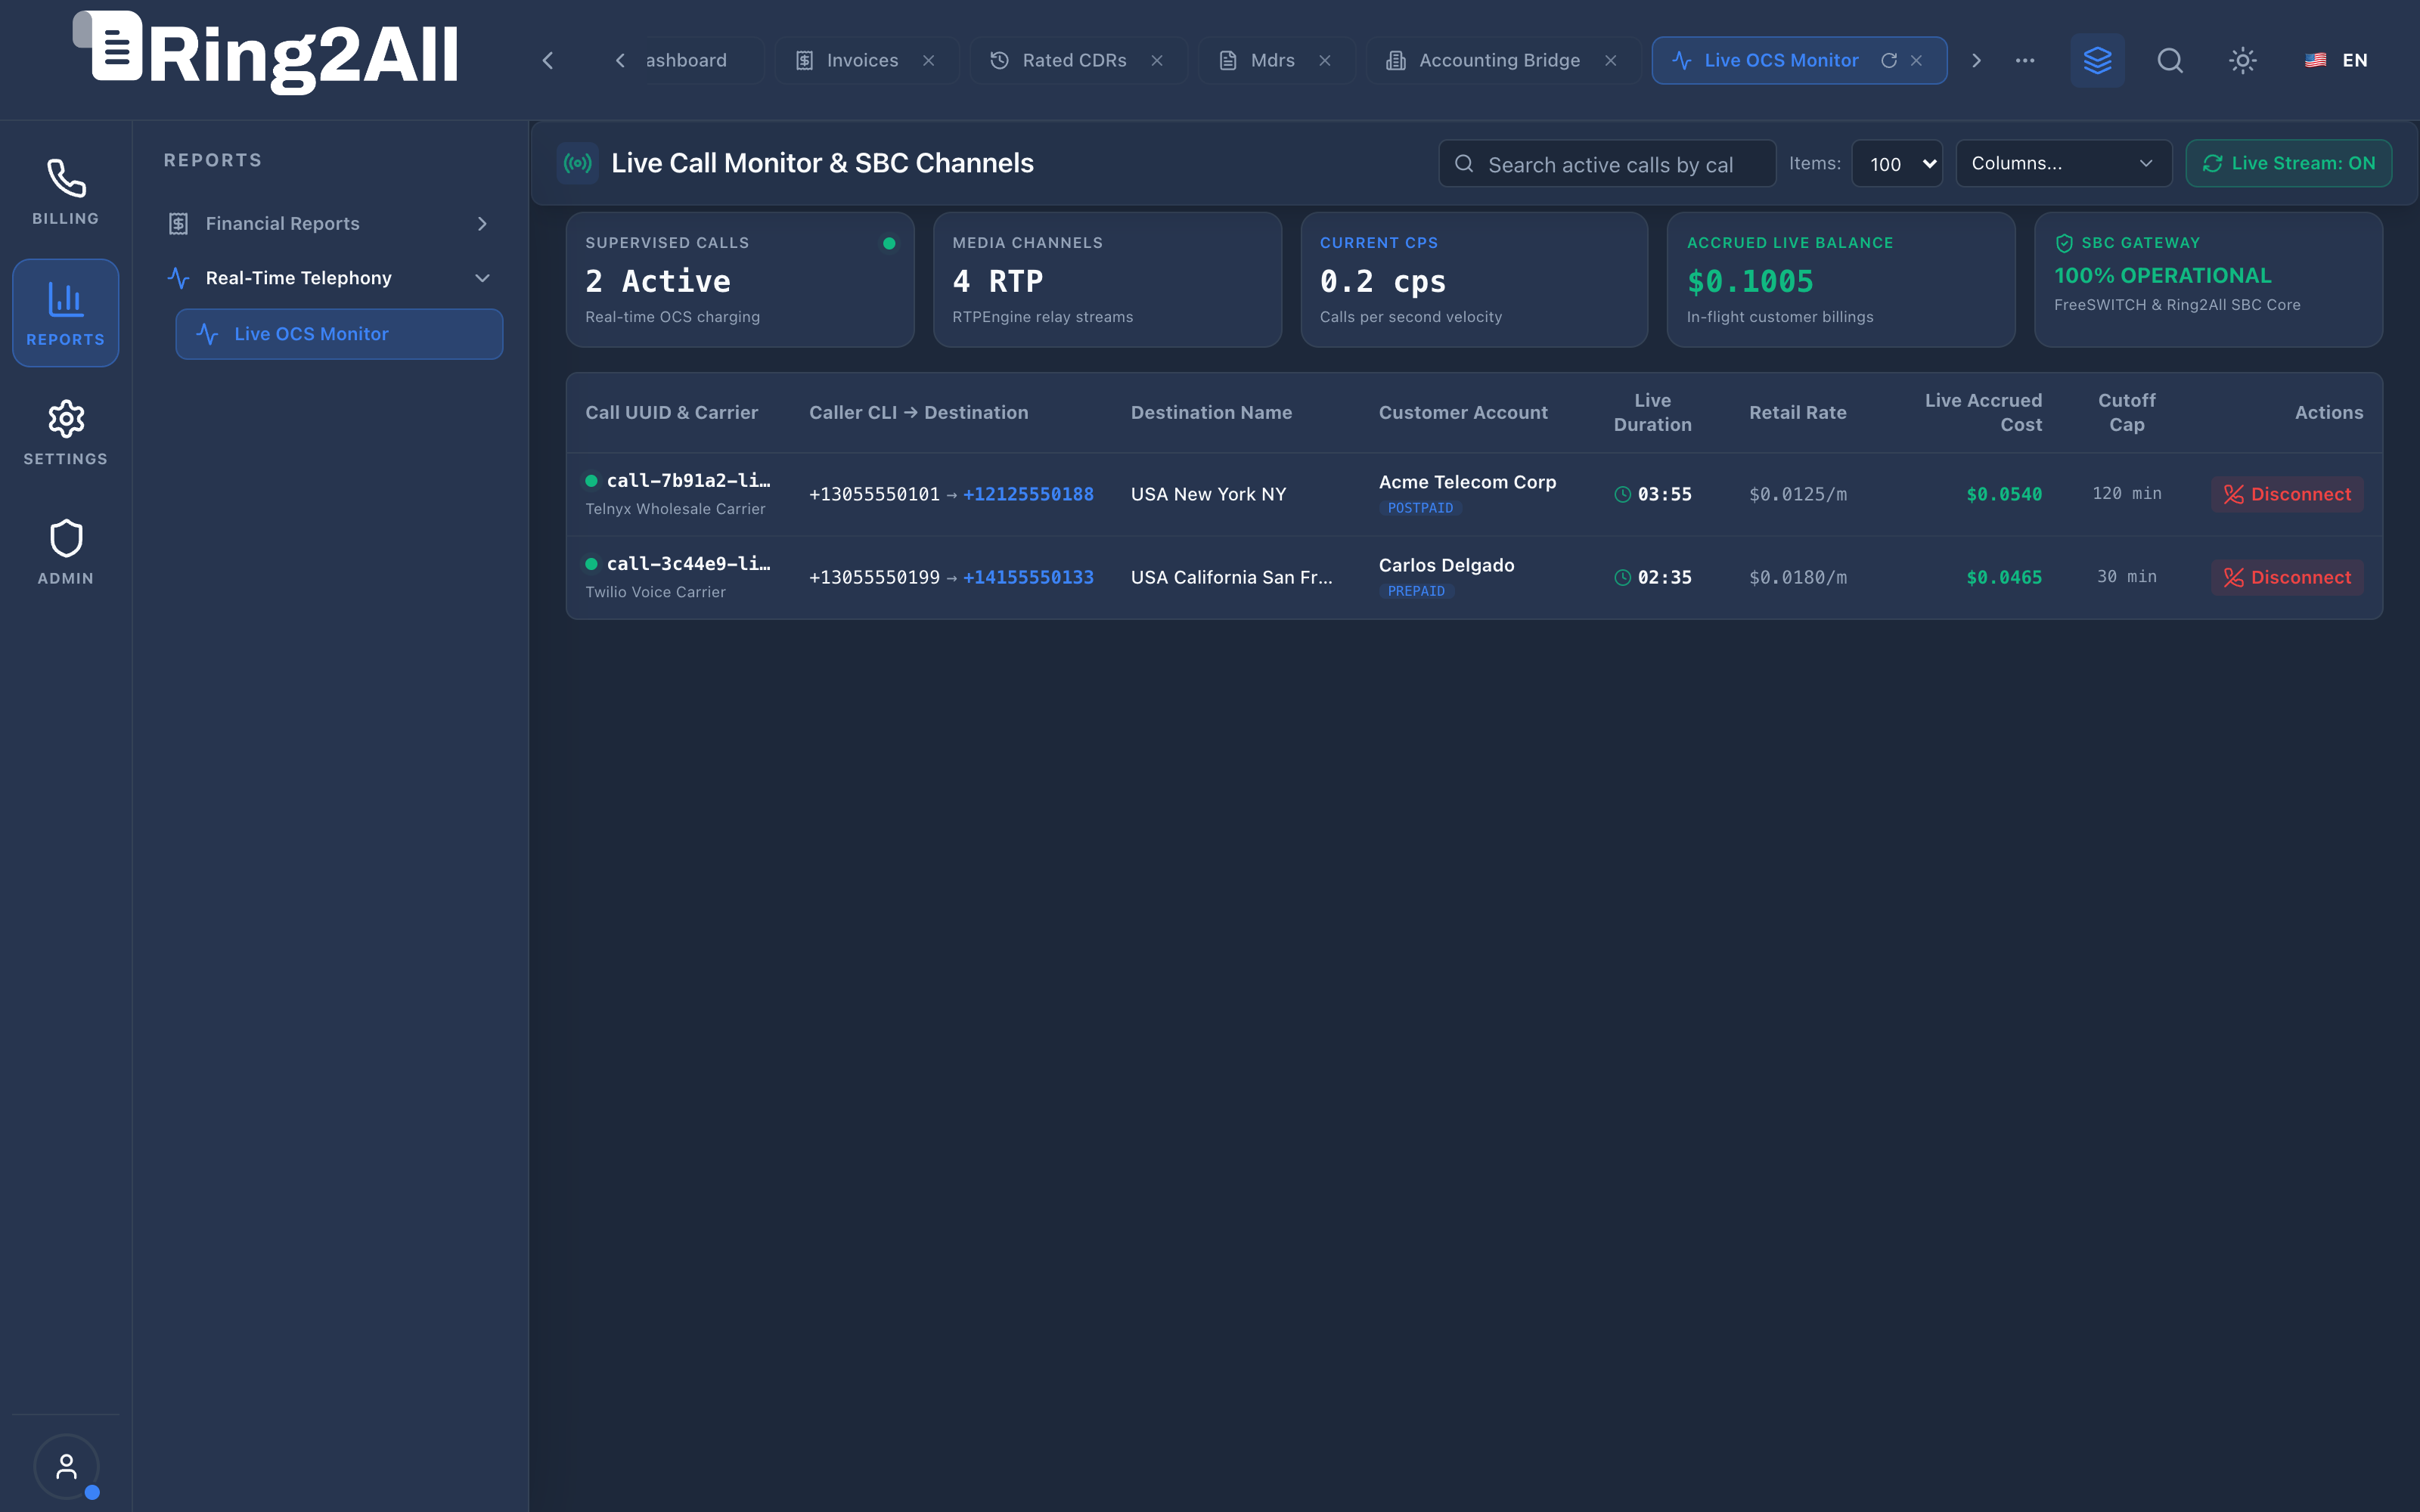
Task: Disconnect the Carlos Delgado call
Action: [x=2287, y=577]
